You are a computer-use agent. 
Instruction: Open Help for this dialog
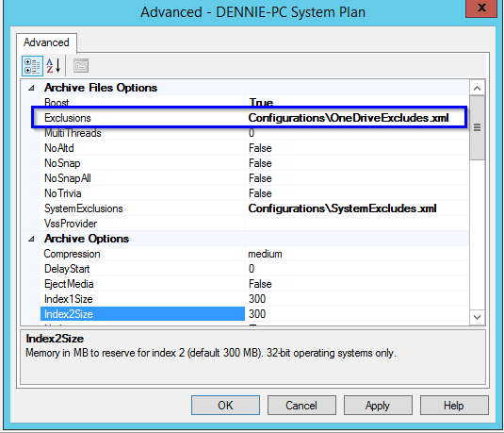[x=454, y=406]
